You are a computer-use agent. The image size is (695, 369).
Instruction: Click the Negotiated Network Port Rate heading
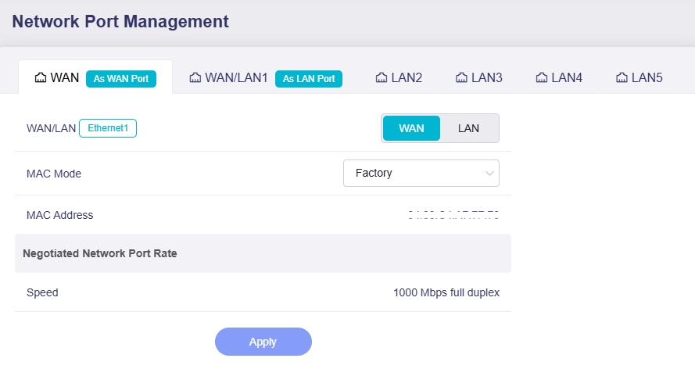(100, 253)
